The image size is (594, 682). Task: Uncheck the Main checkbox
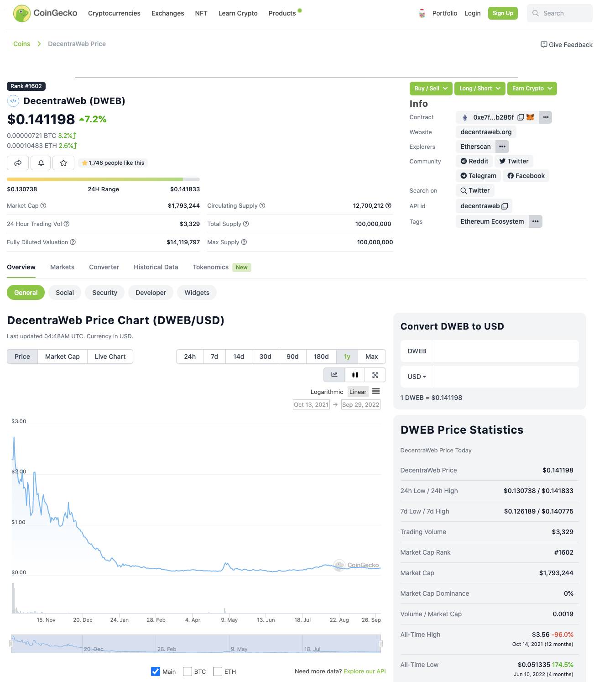click(156, 672)
